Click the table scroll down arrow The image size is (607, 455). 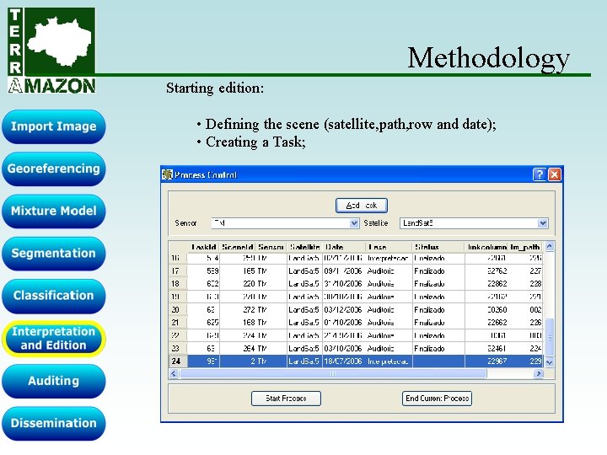pos(550,362)
